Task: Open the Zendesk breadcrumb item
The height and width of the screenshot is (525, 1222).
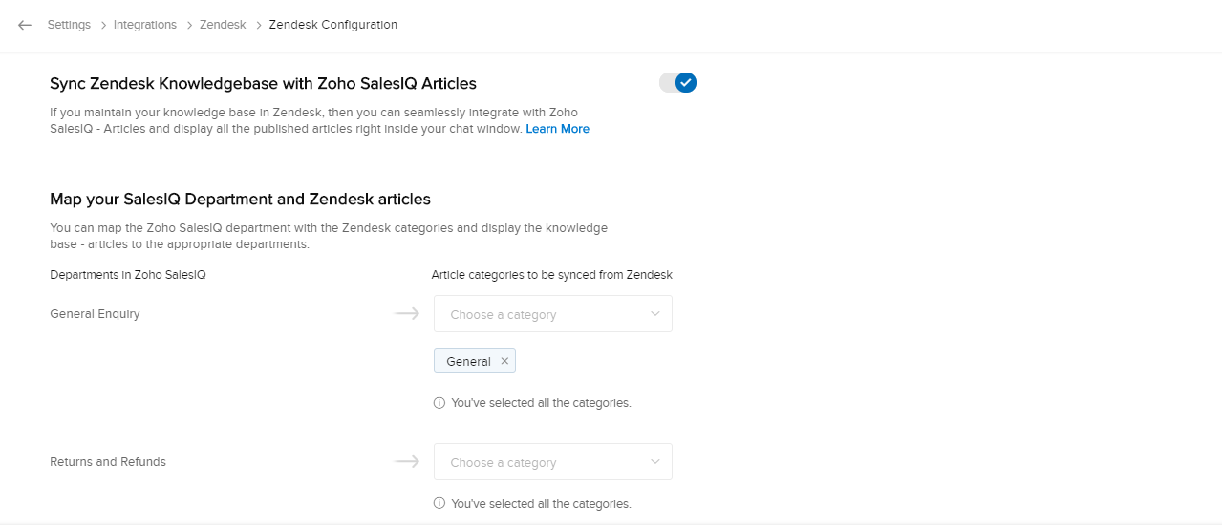Action: click(223, 25)
